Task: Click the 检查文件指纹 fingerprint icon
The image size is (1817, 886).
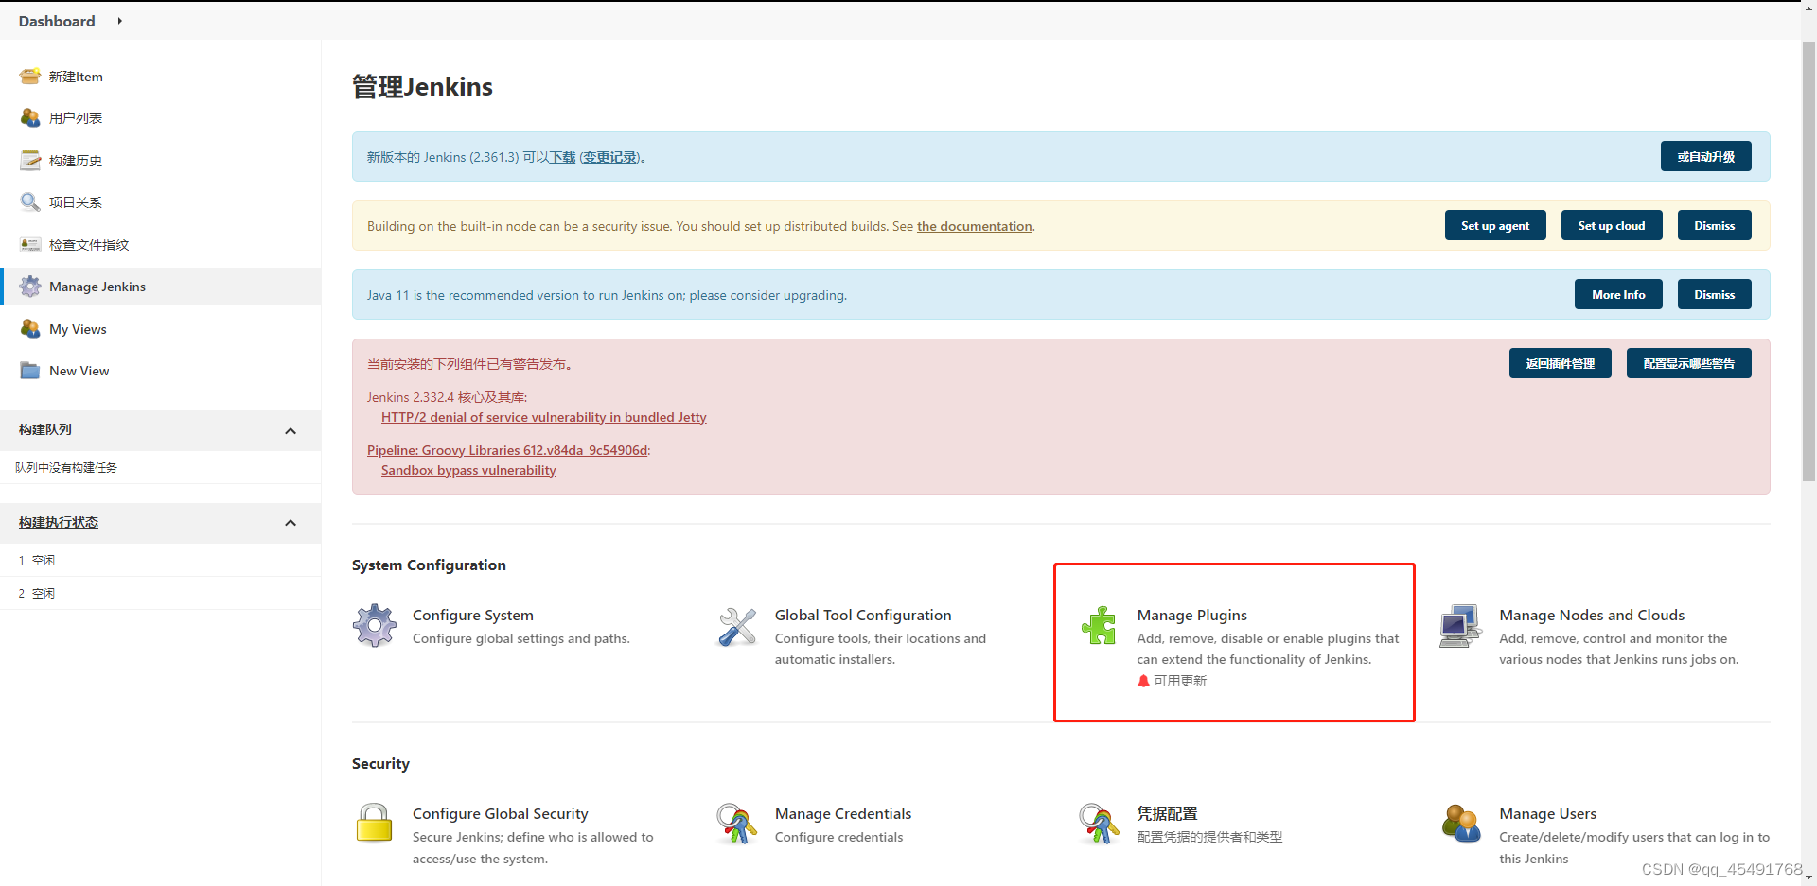Action: [30, 245]
